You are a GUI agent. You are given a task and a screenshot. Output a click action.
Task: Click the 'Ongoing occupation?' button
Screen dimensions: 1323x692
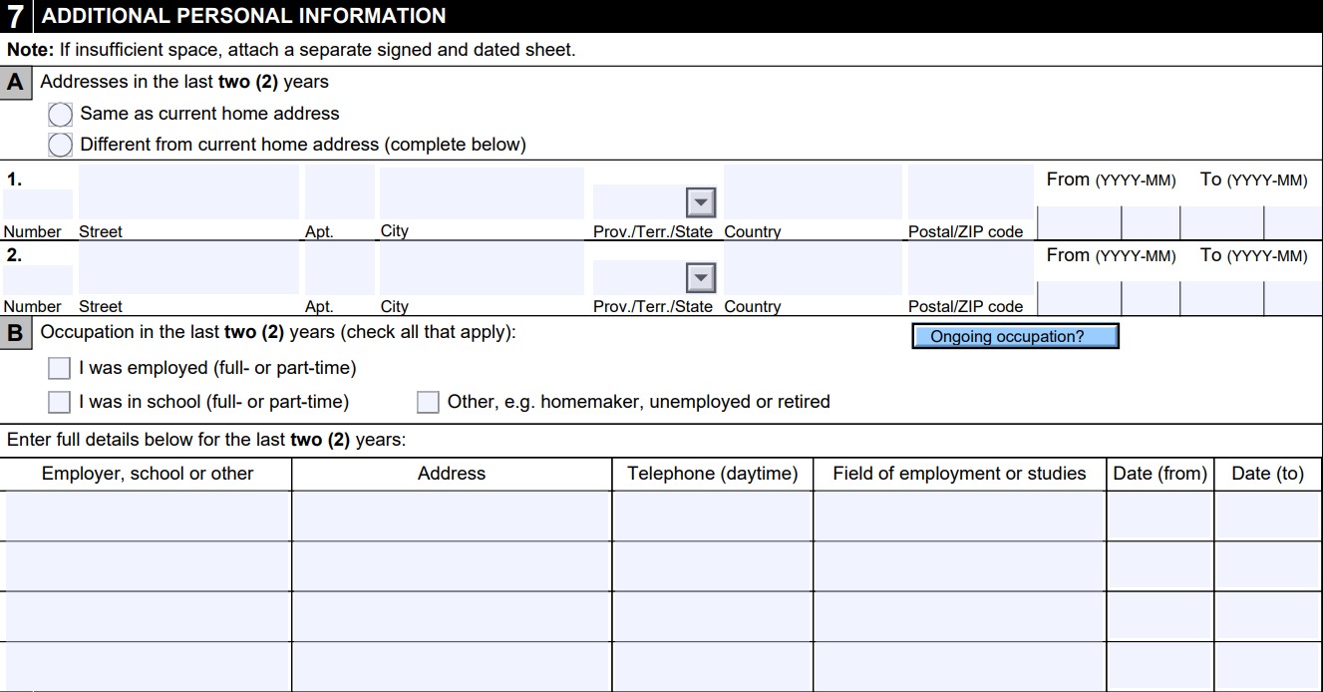point(1015,336)
